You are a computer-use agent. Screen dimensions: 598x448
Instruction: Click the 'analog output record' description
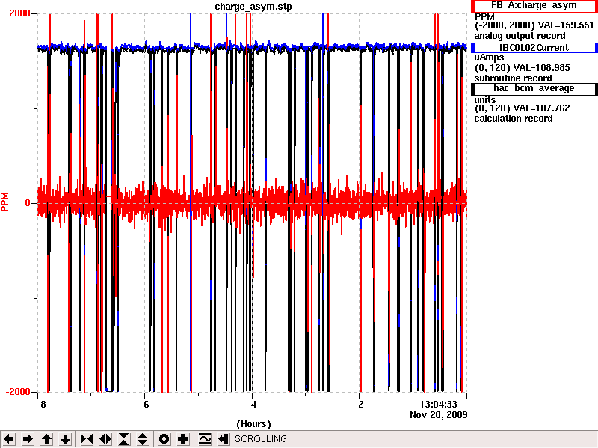520,36
